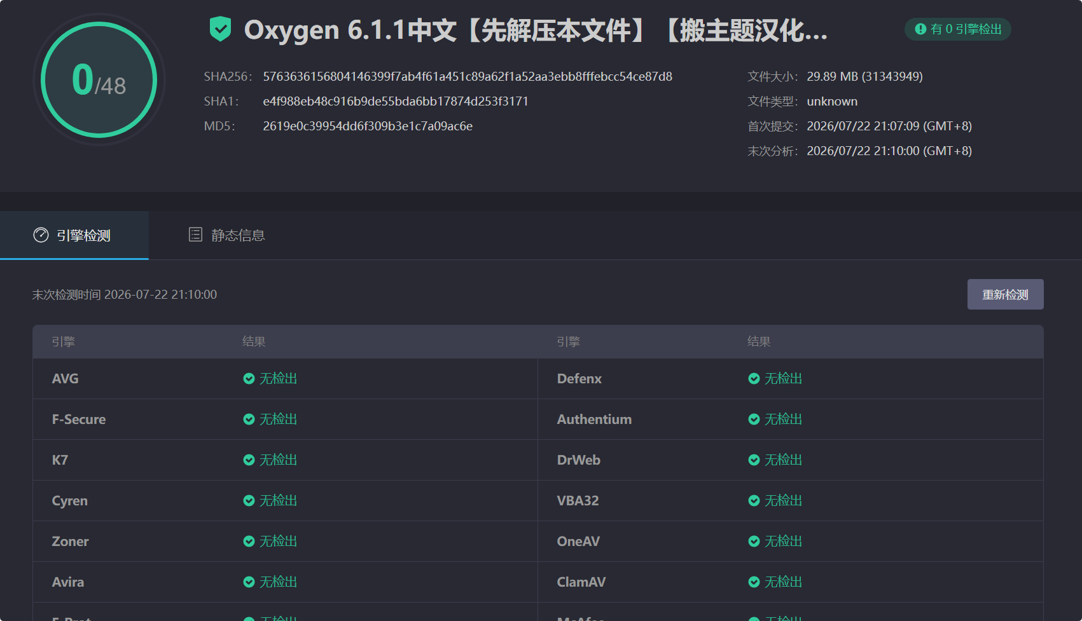Open the 引擎检测 tab
1082x621 pixels.
pyautogui.click(x=74, y=235)
